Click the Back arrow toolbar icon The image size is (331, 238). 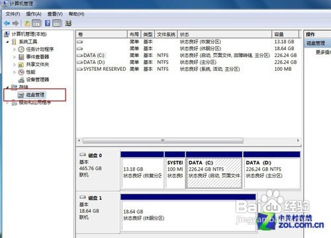(x=7, y=23)
